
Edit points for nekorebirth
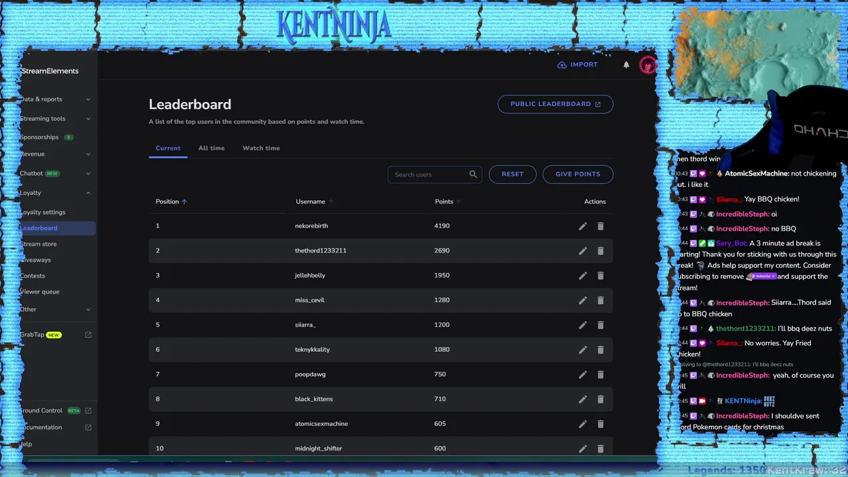point(582,226)
